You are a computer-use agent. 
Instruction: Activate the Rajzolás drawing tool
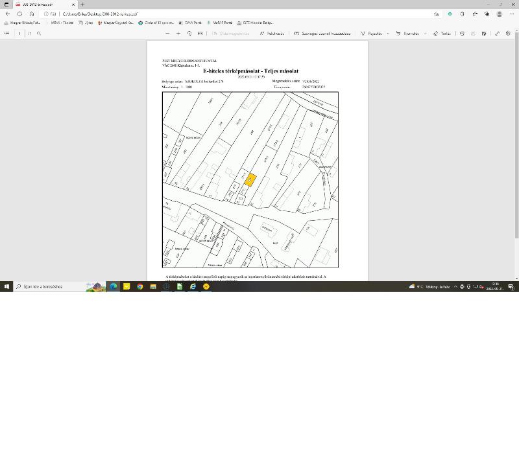[x=371, y=34]
